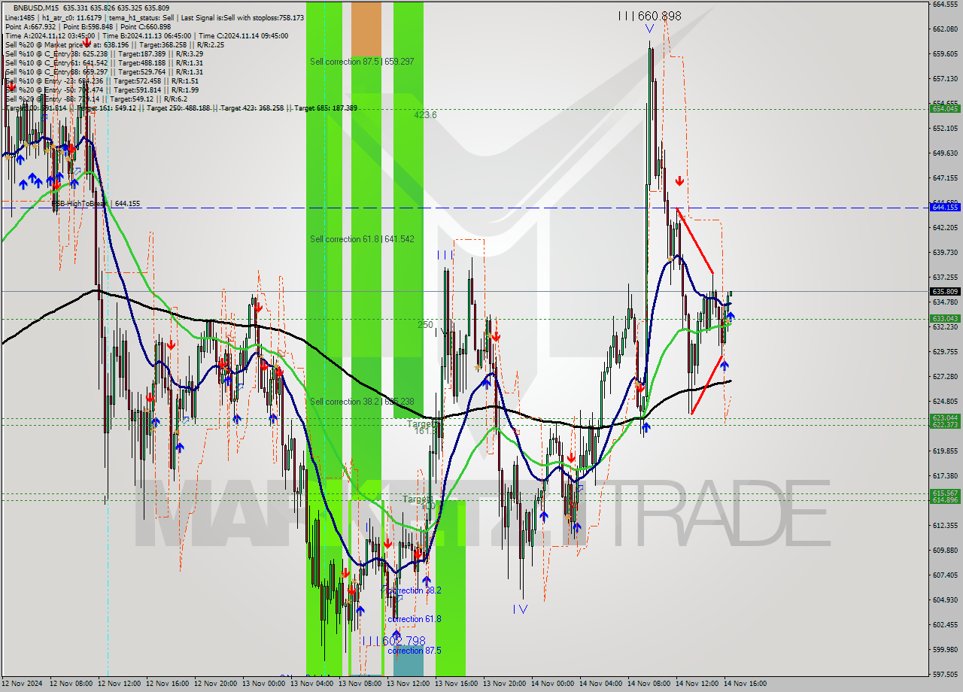The image size is (963, 692).
Task: Click '14 Nov 04:00' on the time axis
Action: [x=602, y=684]
